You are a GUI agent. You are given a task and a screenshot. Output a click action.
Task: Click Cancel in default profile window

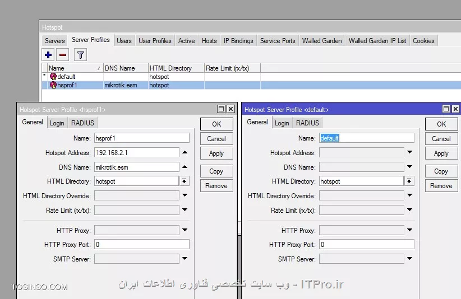tap(441, 138)
